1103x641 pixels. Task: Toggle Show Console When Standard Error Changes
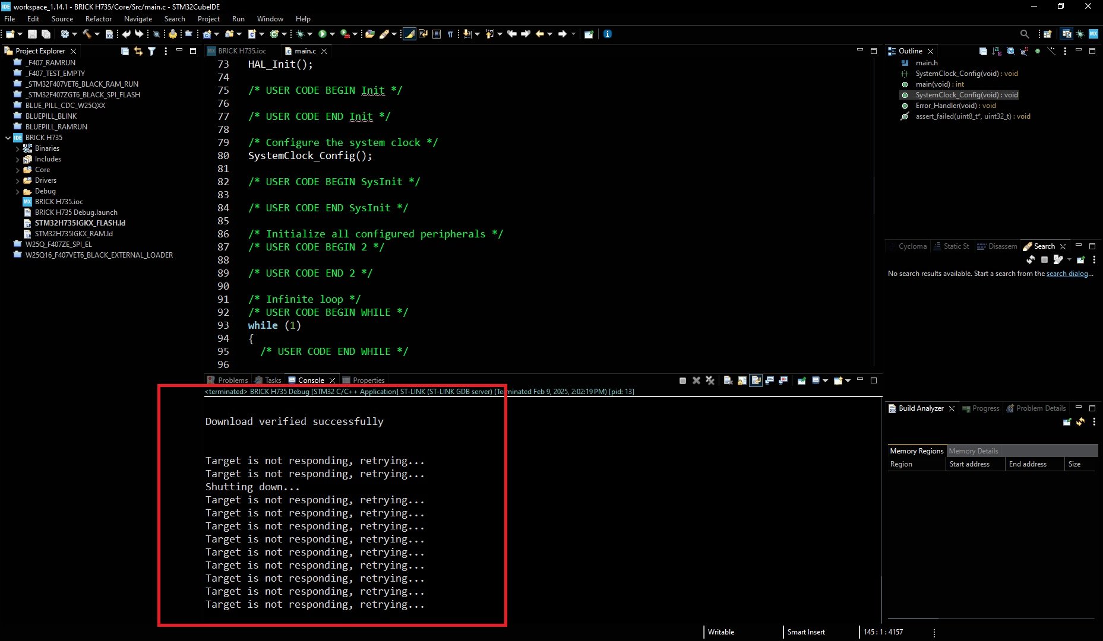coord(783,380)
